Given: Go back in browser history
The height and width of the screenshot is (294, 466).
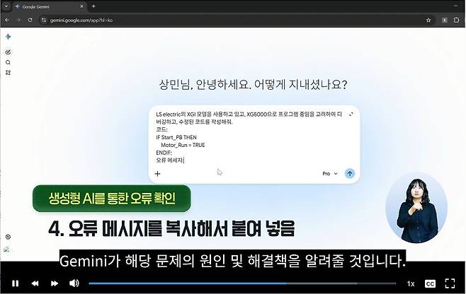Looking at the screenshot, I should click(7, 20).
